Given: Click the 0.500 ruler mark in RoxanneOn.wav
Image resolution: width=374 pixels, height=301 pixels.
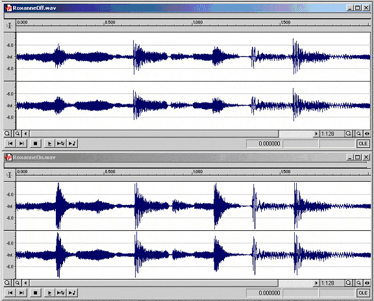Looking at the screenshot, I should pyautogui.click(x=110, y=172).
